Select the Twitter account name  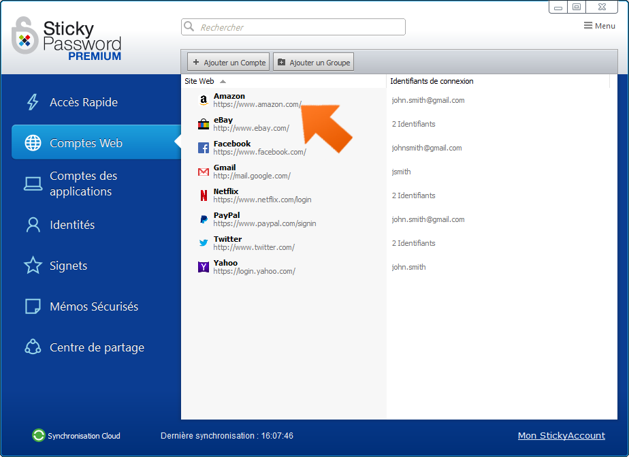click(x=227, y=239)
